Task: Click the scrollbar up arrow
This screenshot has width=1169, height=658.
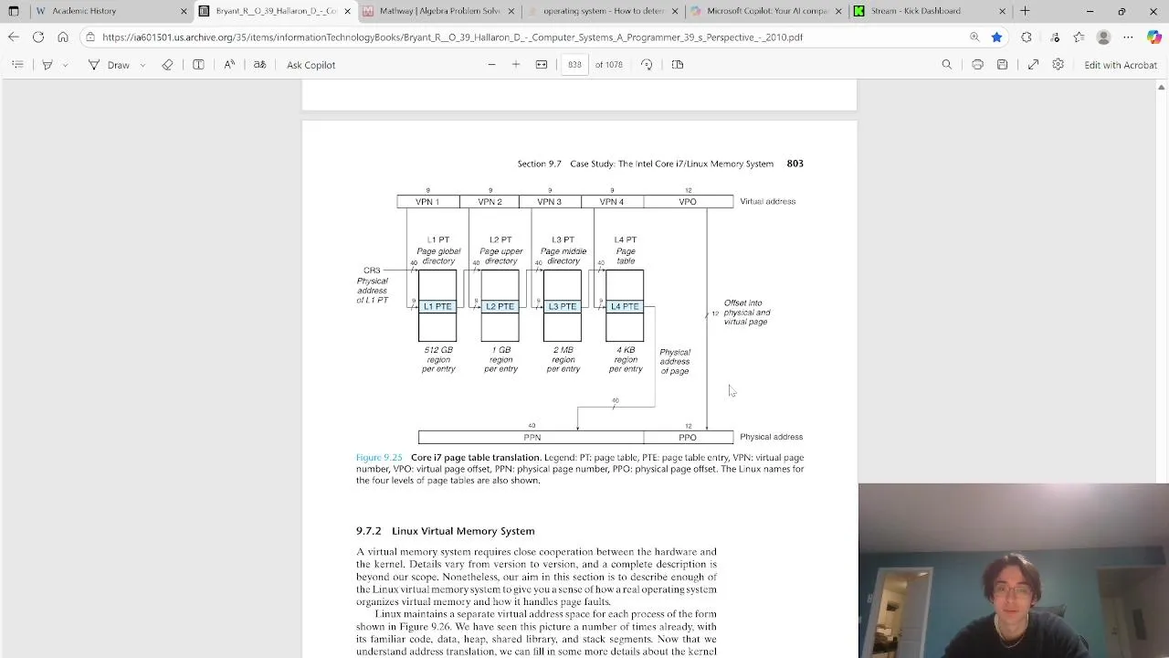Action: click(1162, 87)
